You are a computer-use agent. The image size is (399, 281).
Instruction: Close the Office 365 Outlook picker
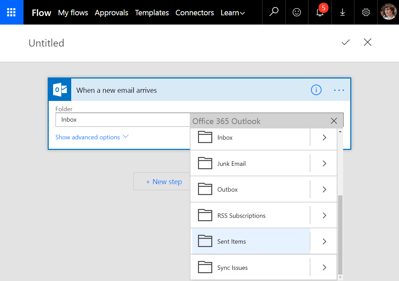click(x=334, y=121)
